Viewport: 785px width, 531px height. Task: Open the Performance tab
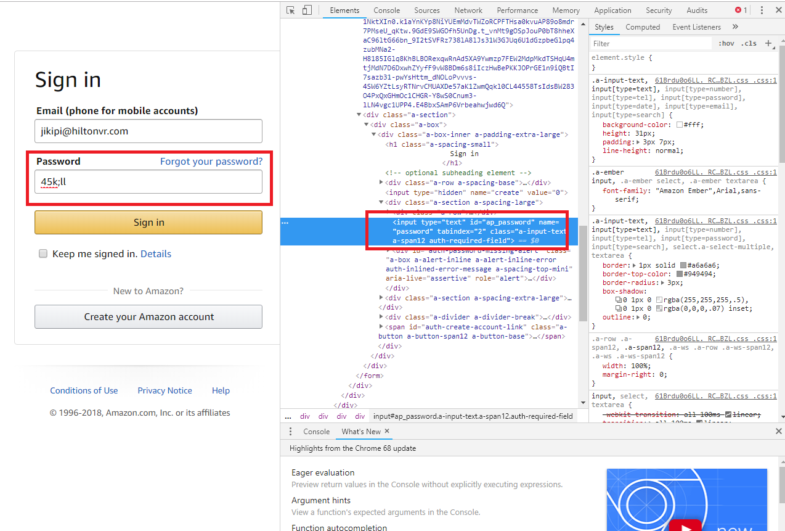click(x=518, y=10)
